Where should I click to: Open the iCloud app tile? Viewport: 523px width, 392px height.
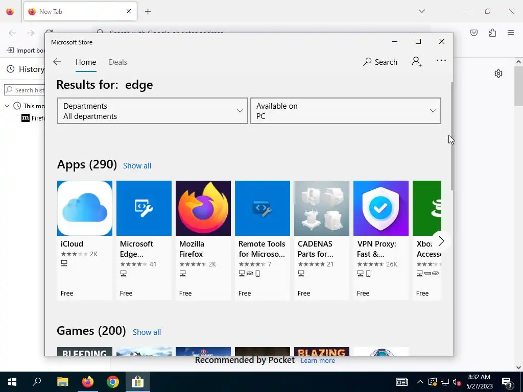pyautogui.click(x=85, y=240)
